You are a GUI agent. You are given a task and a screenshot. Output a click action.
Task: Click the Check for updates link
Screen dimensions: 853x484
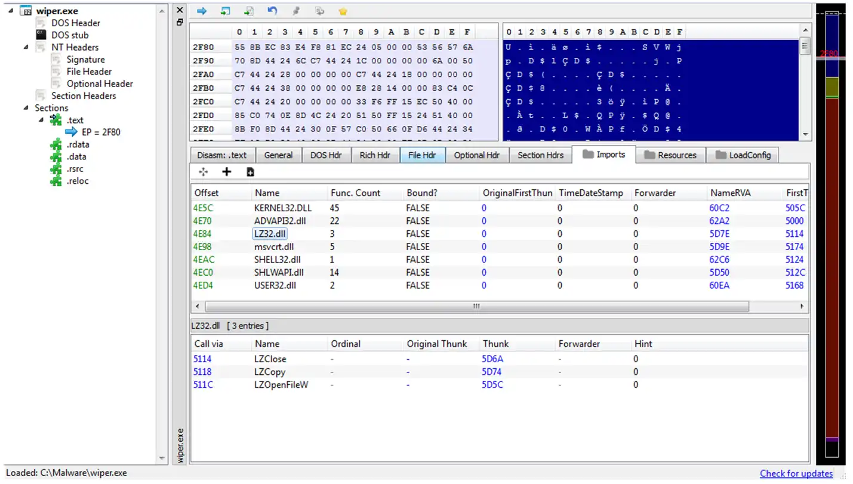[796, 473]
